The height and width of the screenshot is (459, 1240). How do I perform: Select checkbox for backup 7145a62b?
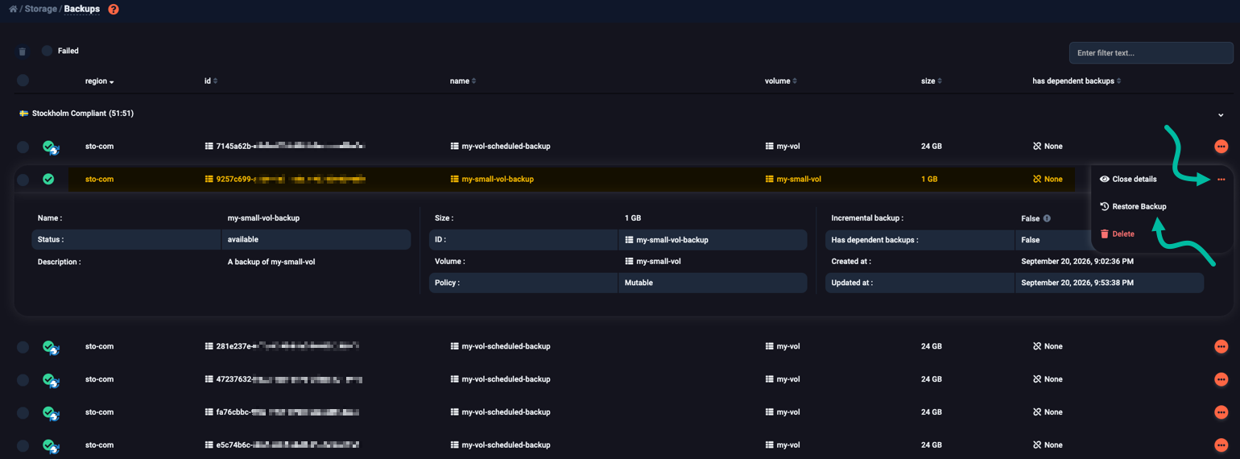[x=23, y=147]
